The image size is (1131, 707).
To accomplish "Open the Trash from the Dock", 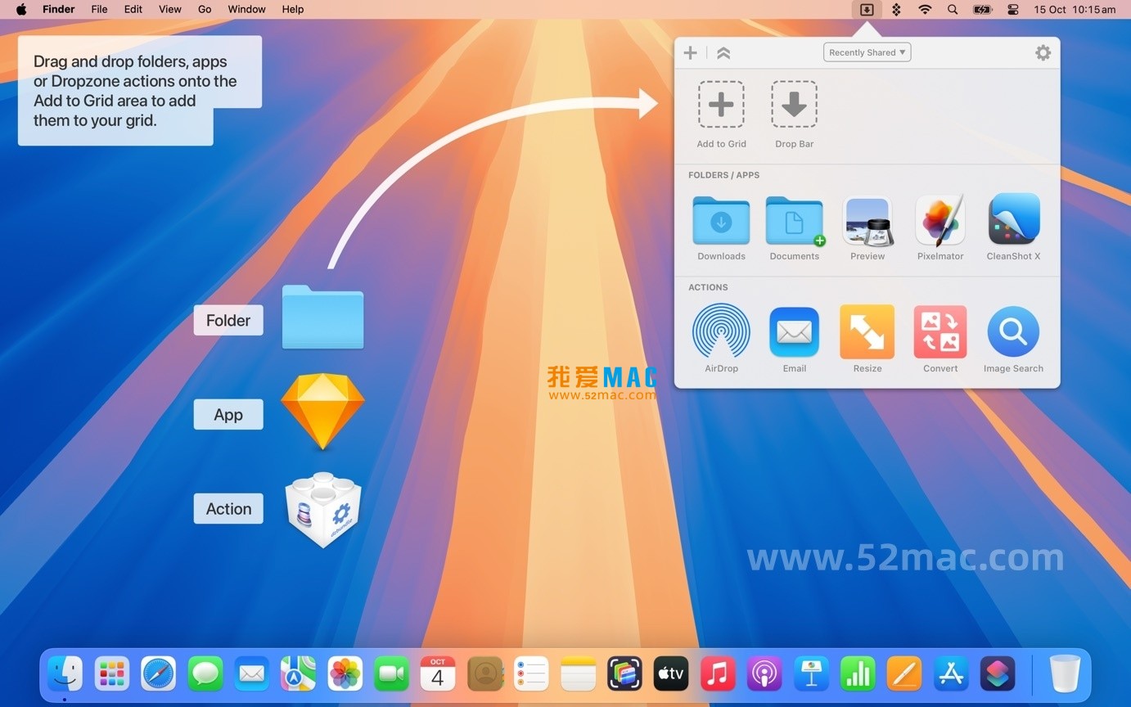I will tap(1065, 673).
